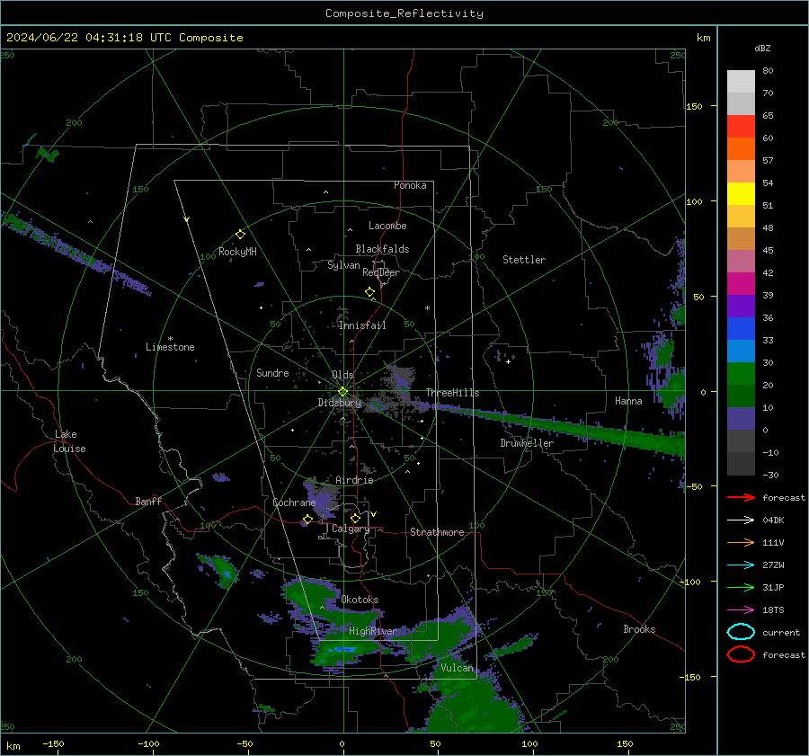809x756 pixels.
Task: Click the HighRiver city label
Action: [x=373, y=631]
